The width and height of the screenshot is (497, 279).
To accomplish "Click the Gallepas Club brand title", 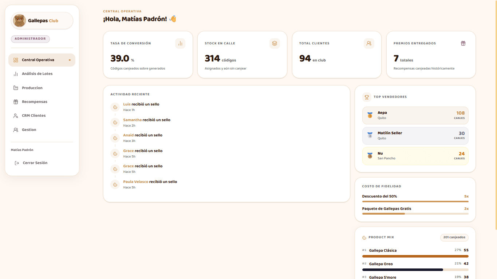I will [x=43, y=21].
